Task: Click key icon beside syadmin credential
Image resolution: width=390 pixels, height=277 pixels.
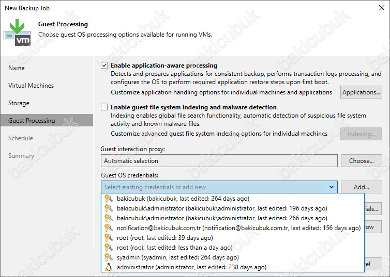Action: (x=109, y=257)
